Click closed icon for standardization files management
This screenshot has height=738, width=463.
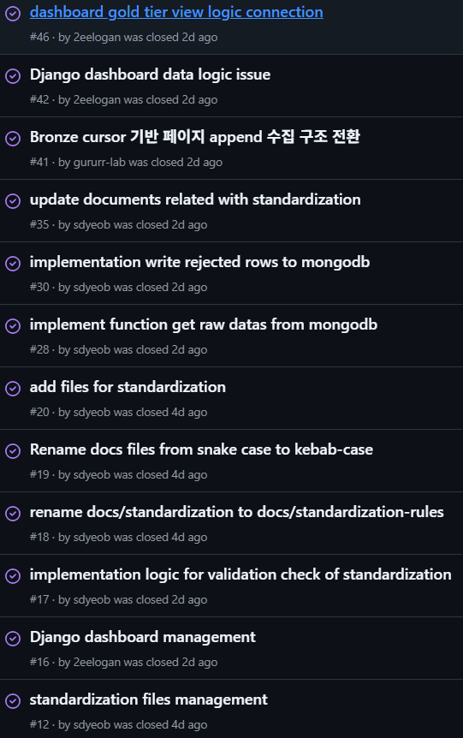(x=13, y=701)
